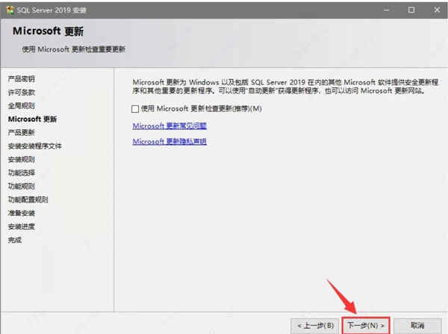Select the 全局规则 step in the sidebar
The image size is (448, 334).
[22, 106]
